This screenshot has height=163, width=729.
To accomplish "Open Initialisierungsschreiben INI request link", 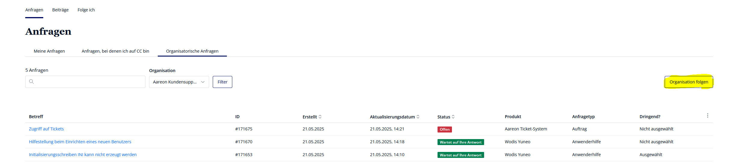I will tap(83, 155).
